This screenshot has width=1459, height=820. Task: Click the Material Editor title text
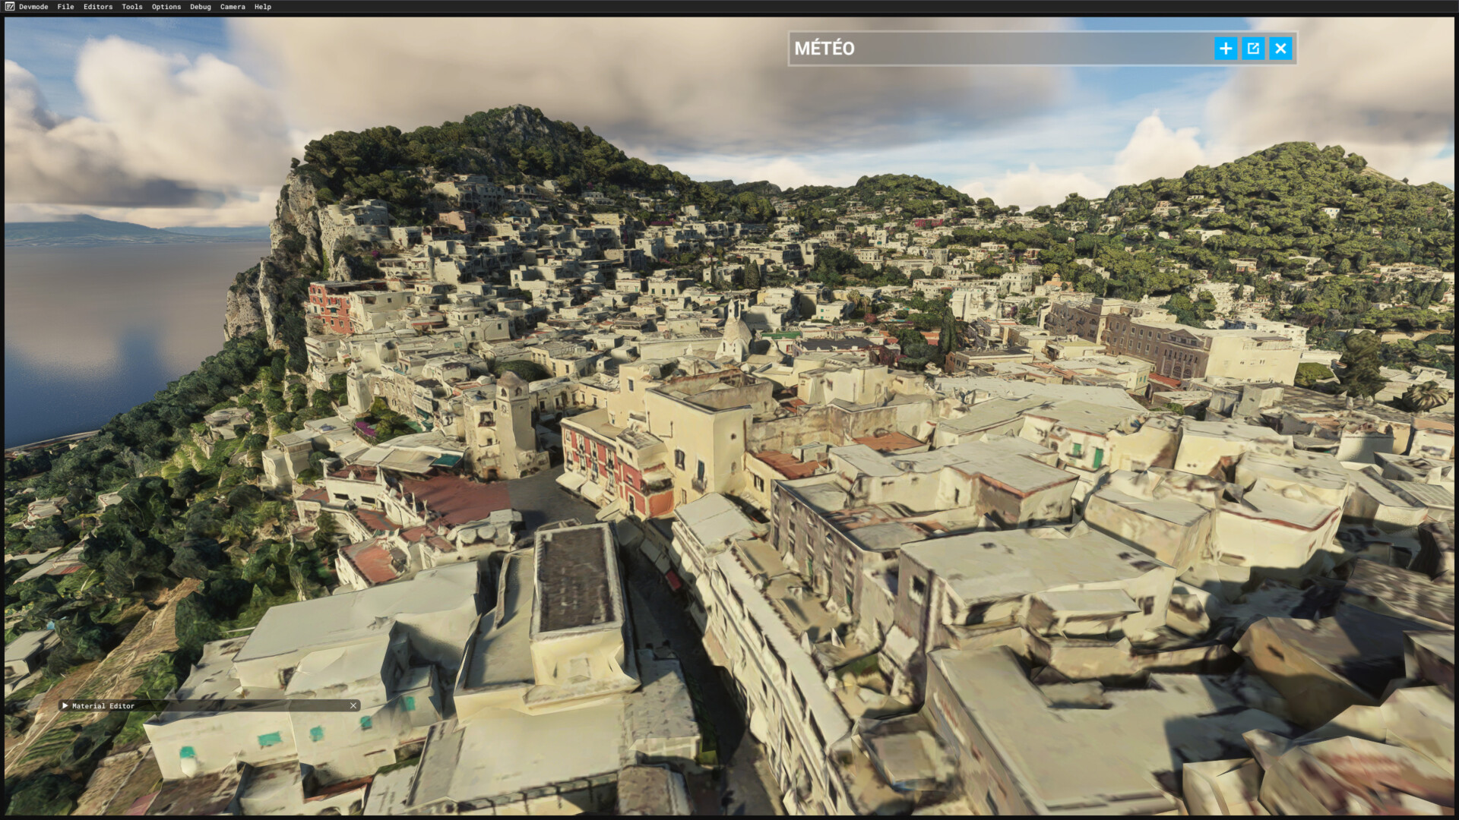[x=103, y=705]
